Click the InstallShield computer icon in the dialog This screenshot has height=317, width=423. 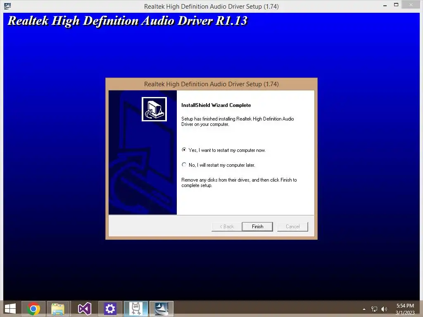pyautogui.click(x=154, y=109)
